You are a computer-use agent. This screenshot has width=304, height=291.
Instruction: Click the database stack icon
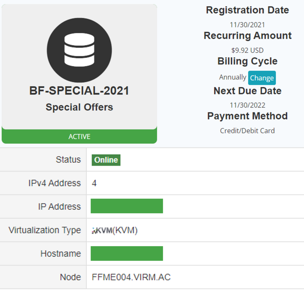(79, 50)
